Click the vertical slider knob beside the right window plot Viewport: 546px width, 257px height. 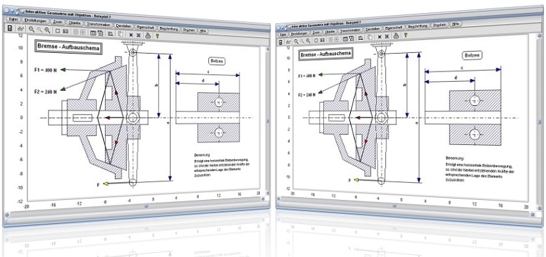(x=539, y=122)
